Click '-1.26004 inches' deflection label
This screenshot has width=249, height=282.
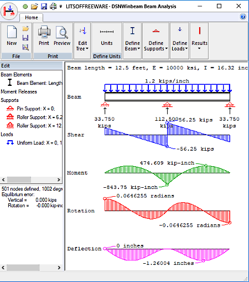tap(168, 263)
